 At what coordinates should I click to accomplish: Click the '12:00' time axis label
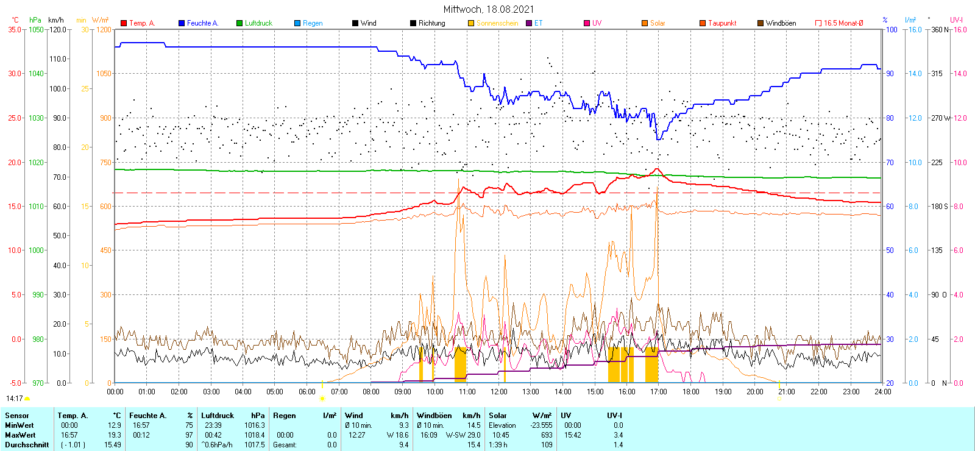498,392
